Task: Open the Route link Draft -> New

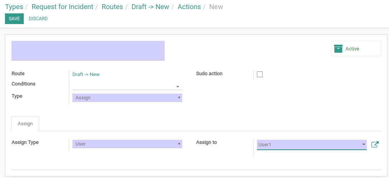Action: pyautogui.click(x=86, y=74)
